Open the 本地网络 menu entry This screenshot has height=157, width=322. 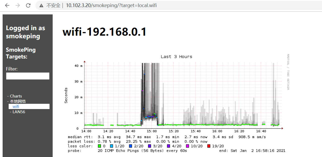(18, 101)
